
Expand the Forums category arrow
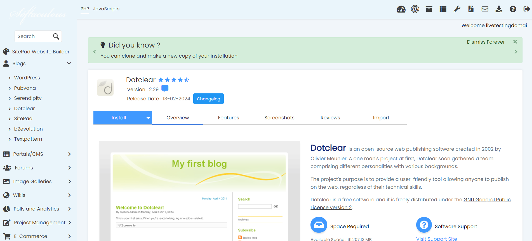[x=70, y=168]
